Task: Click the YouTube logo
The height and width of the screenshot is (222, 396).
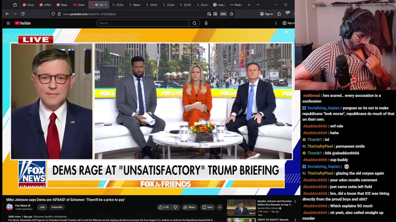Action: click(23, 23)
